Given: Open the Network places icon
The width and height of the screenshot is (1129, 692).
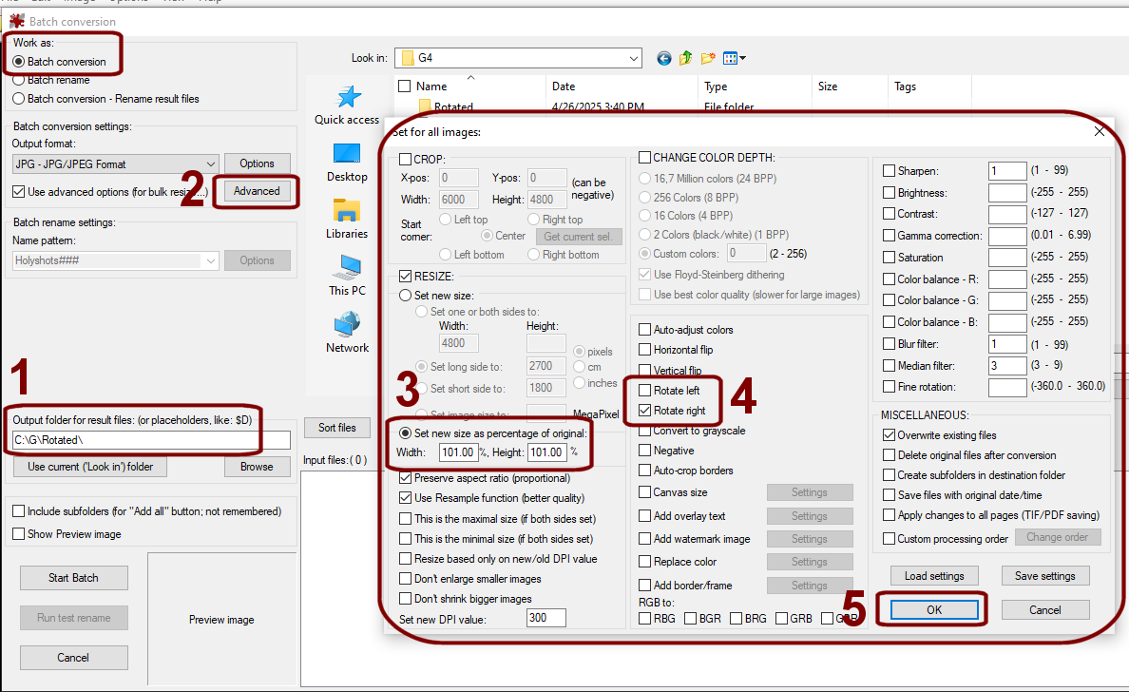Looking at the screenshot, I should click(347, 325).
